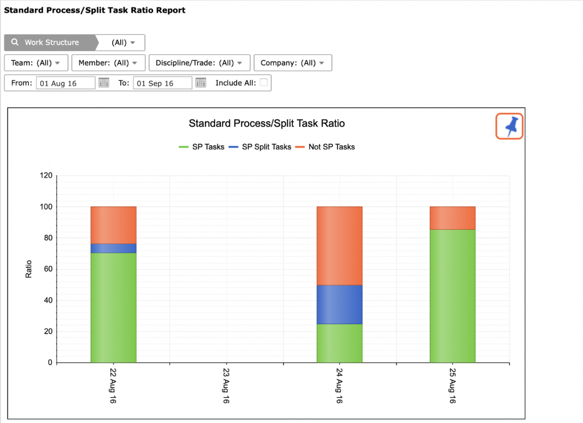Expand the Discipline/Trade dropdown
Screen dimensions: 583x423
pyautogui.click(x=199, y=63)
